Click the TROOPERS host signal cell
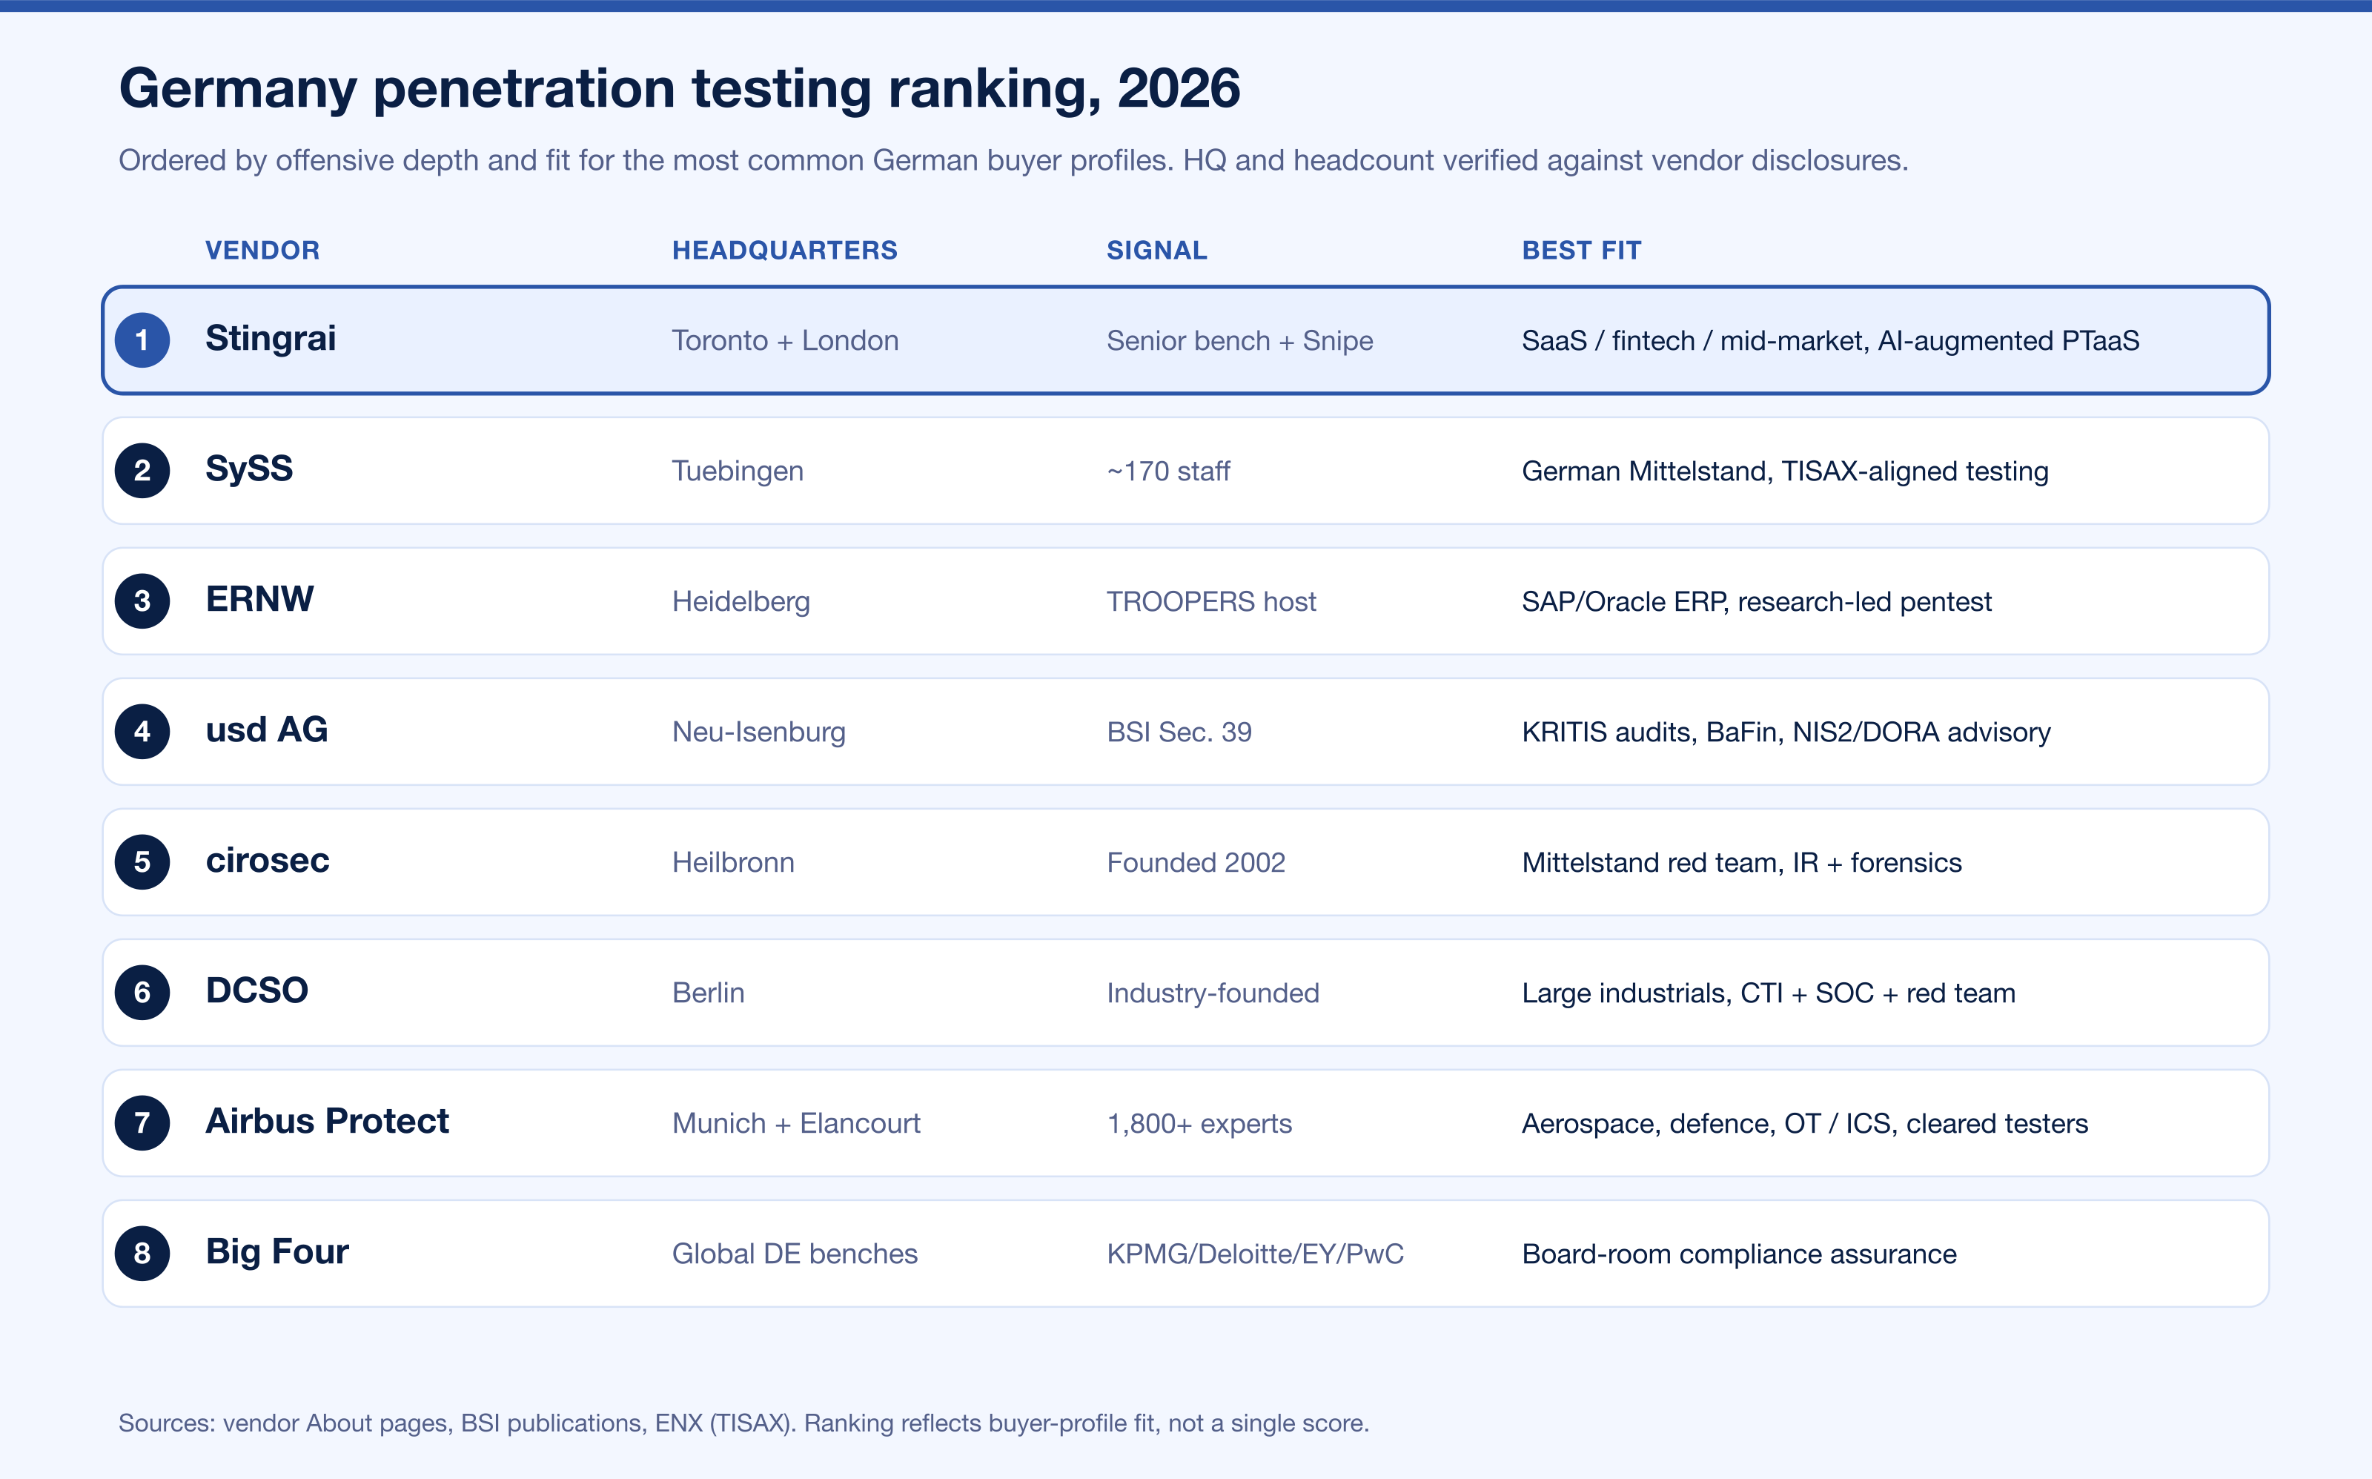Screen dimensions: 2372x1479 coord(1210,601)
